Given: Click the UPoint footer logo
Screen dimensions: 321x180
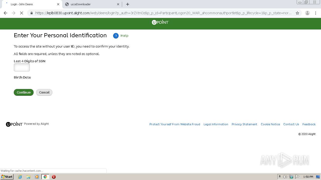Looking at the screenshot, I should pos(14,124).
